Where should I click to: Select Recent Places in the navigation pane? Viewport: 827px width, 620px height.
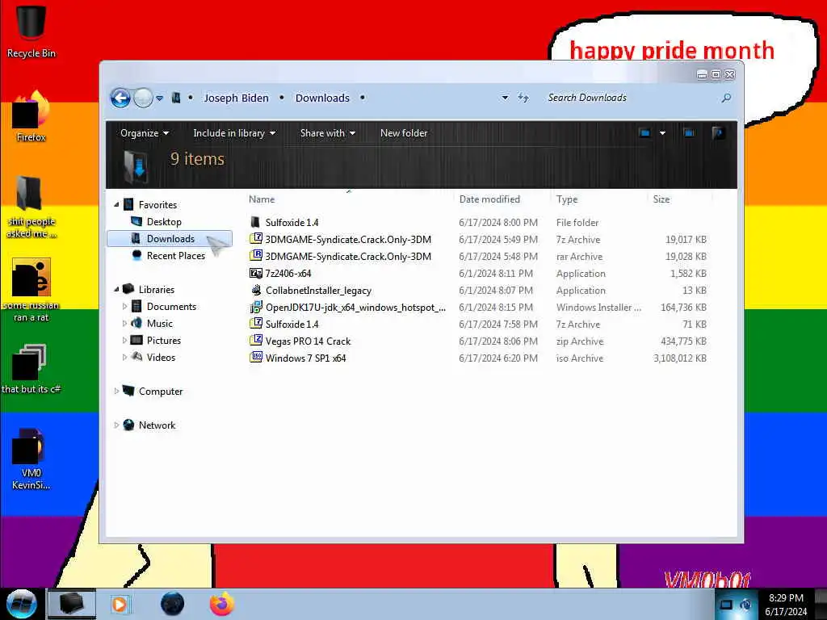click(175, 256)
